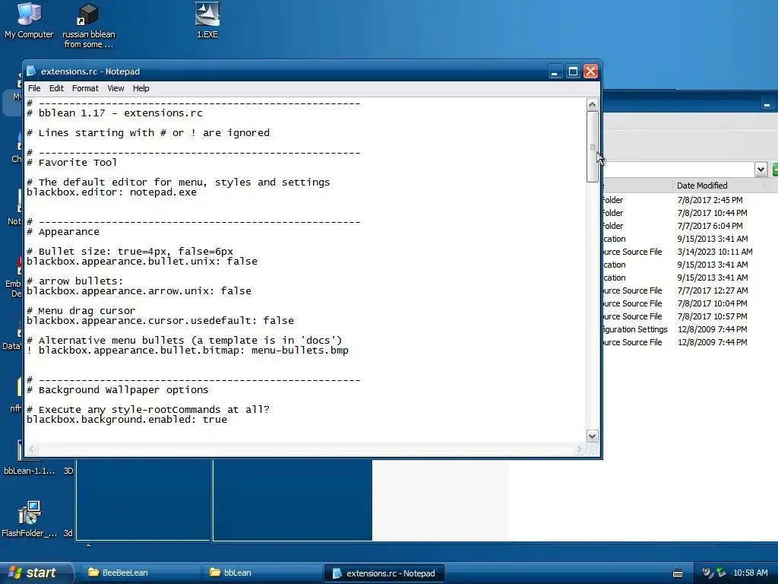This screenshot has height=584, width=778.
Task: Click the Notepad title bar icon
Action: [31, 71]
